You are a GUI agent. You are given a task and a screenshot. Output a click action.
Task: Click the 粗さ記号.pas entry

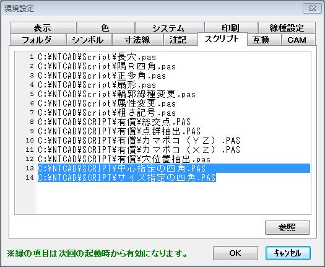(x=106, y=113)
